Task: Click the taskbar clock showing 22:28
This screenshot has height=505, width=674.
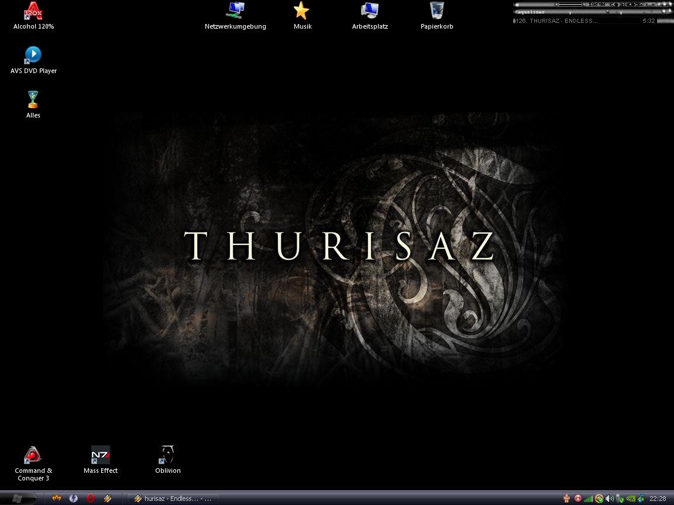Action: (658, 499)
